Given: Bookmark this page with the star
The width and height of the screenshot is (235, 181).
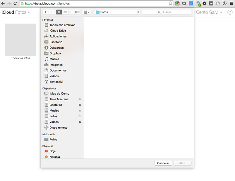Looking at the screenshot, I should click(x=170, y=3).
